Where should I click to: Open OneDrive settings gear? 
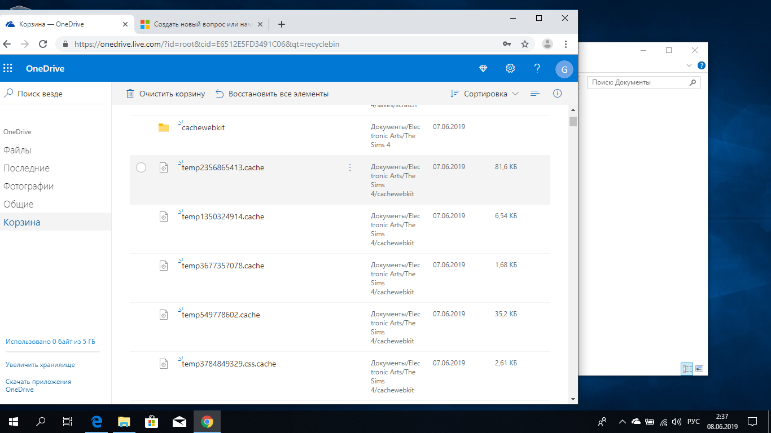pos(510,69)
